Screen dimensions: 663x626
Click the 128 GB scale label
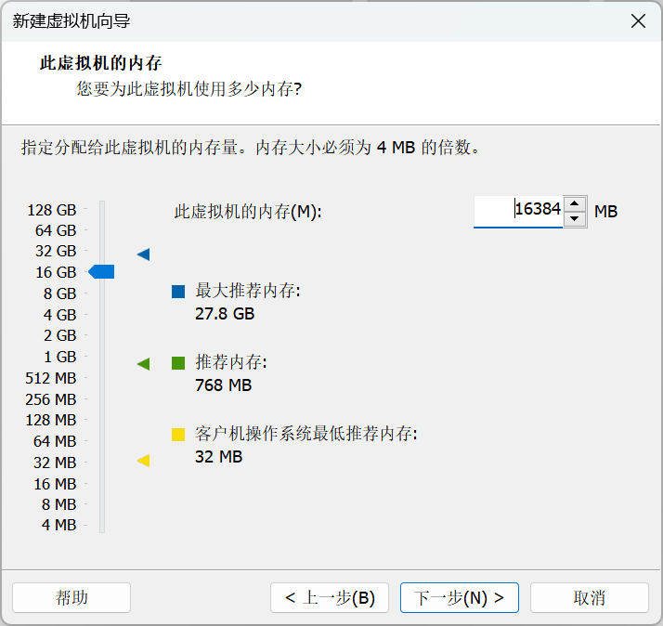pyautogui.click(x=52, y=210)
